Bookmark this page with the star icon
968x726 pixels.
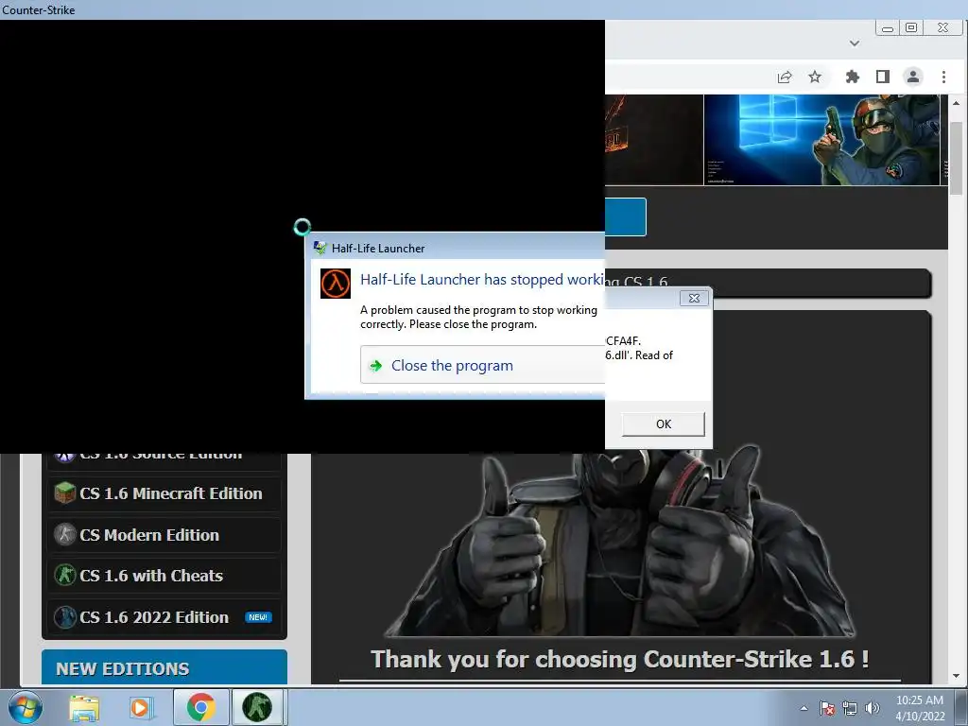pyautogui.click(x=815, y=77)
